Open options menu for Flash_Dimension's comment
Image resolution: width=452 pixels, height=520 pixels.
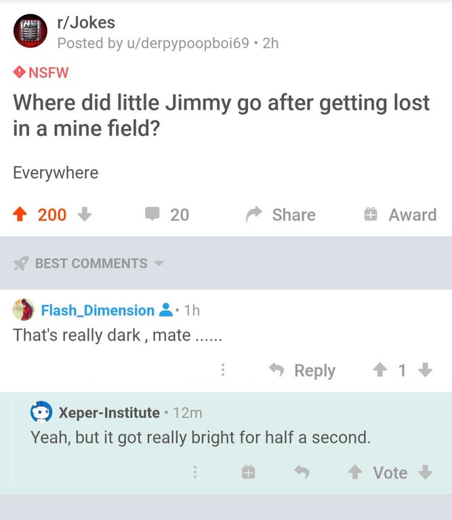(x=223, y=370)
